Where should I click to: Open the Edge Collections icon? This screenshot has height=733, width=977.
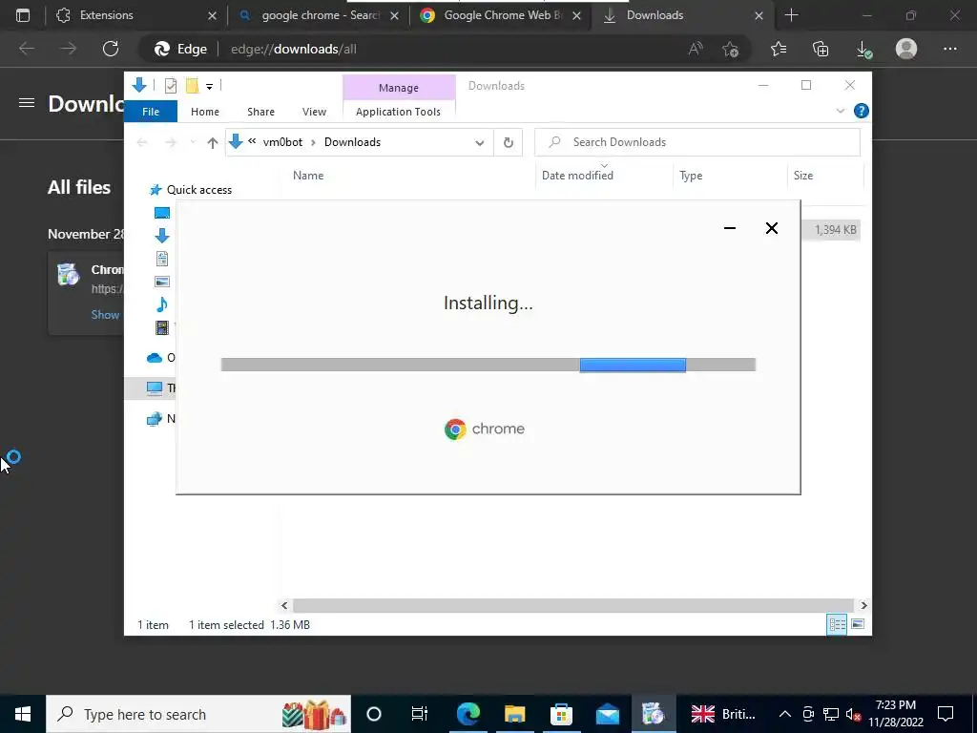pyautogui.click(x=821, y=49)
